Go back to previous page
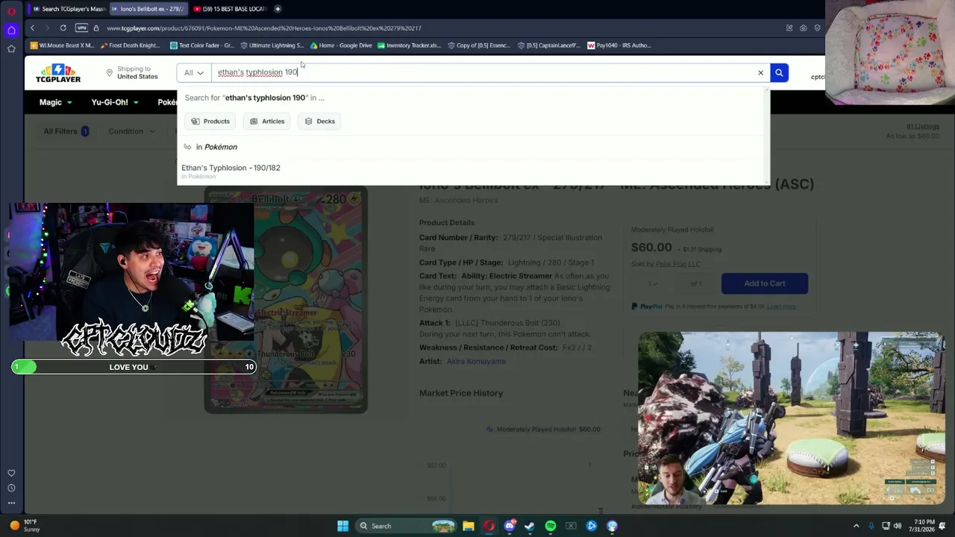Image resolution: width=955 pixels, height=537 pixels. 32,28
